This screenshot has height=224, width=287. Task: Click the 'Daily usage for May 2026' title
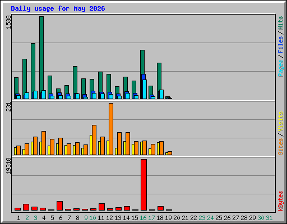[58, 8]
